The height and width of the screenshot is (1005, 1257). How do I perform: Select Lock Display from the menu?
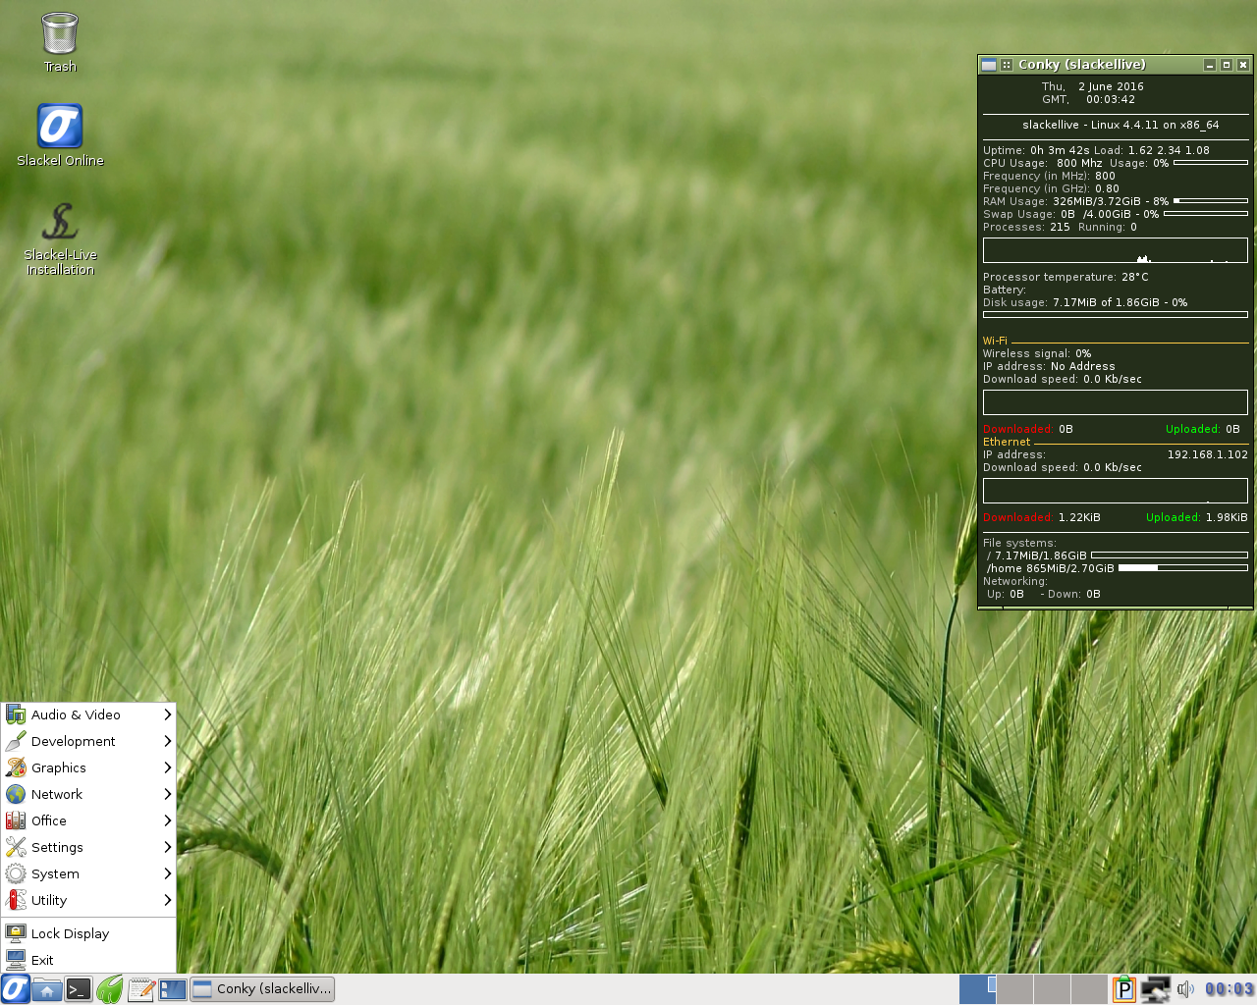70,933
